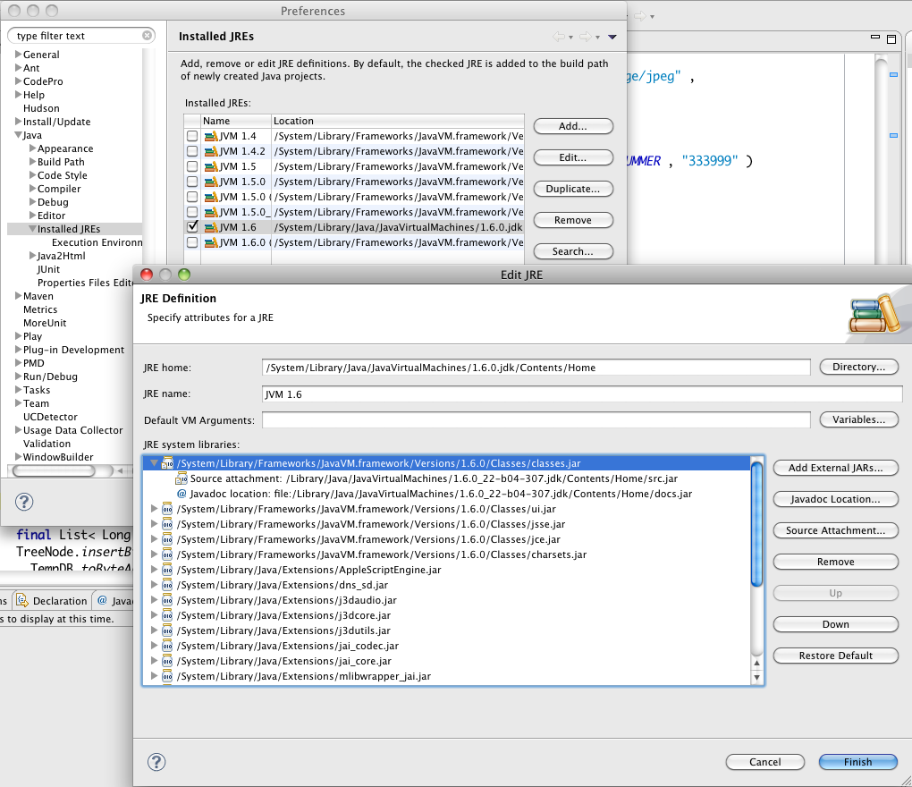Click the AppleScriptEngine.jar jar icon
912x787 pixels.
coord(167,570)
